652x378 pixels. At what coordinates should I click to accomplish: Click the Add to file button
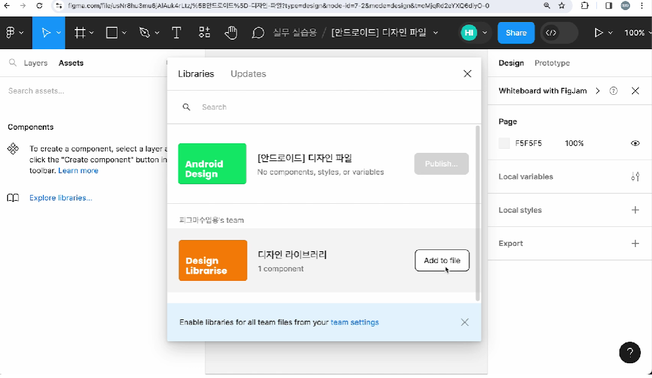(x=442, y=261)
